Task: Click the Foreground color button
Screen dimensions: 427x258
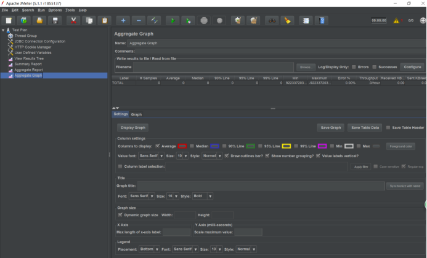Action: (x=401, y=146)
